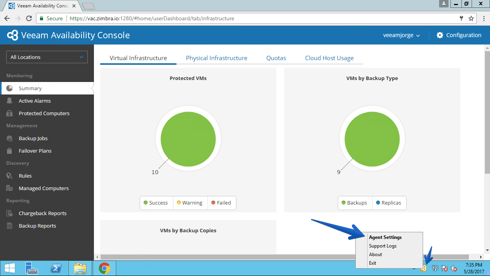Click the security flag tray icon
This screenshot has width=490, height=276.
coord(445,268)
